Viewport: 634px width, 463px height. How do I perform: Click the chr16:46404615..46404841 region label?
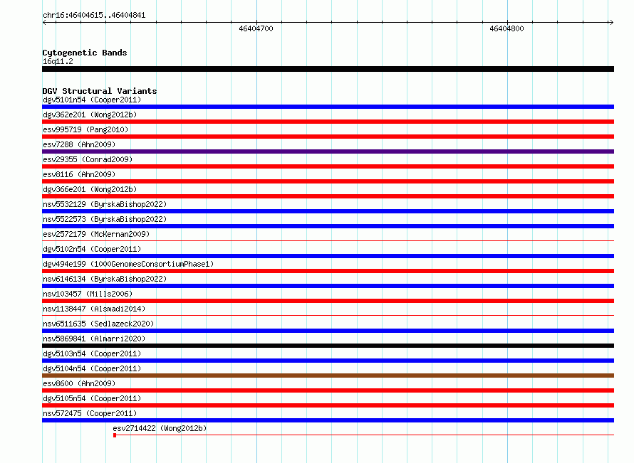coord(94,15)
